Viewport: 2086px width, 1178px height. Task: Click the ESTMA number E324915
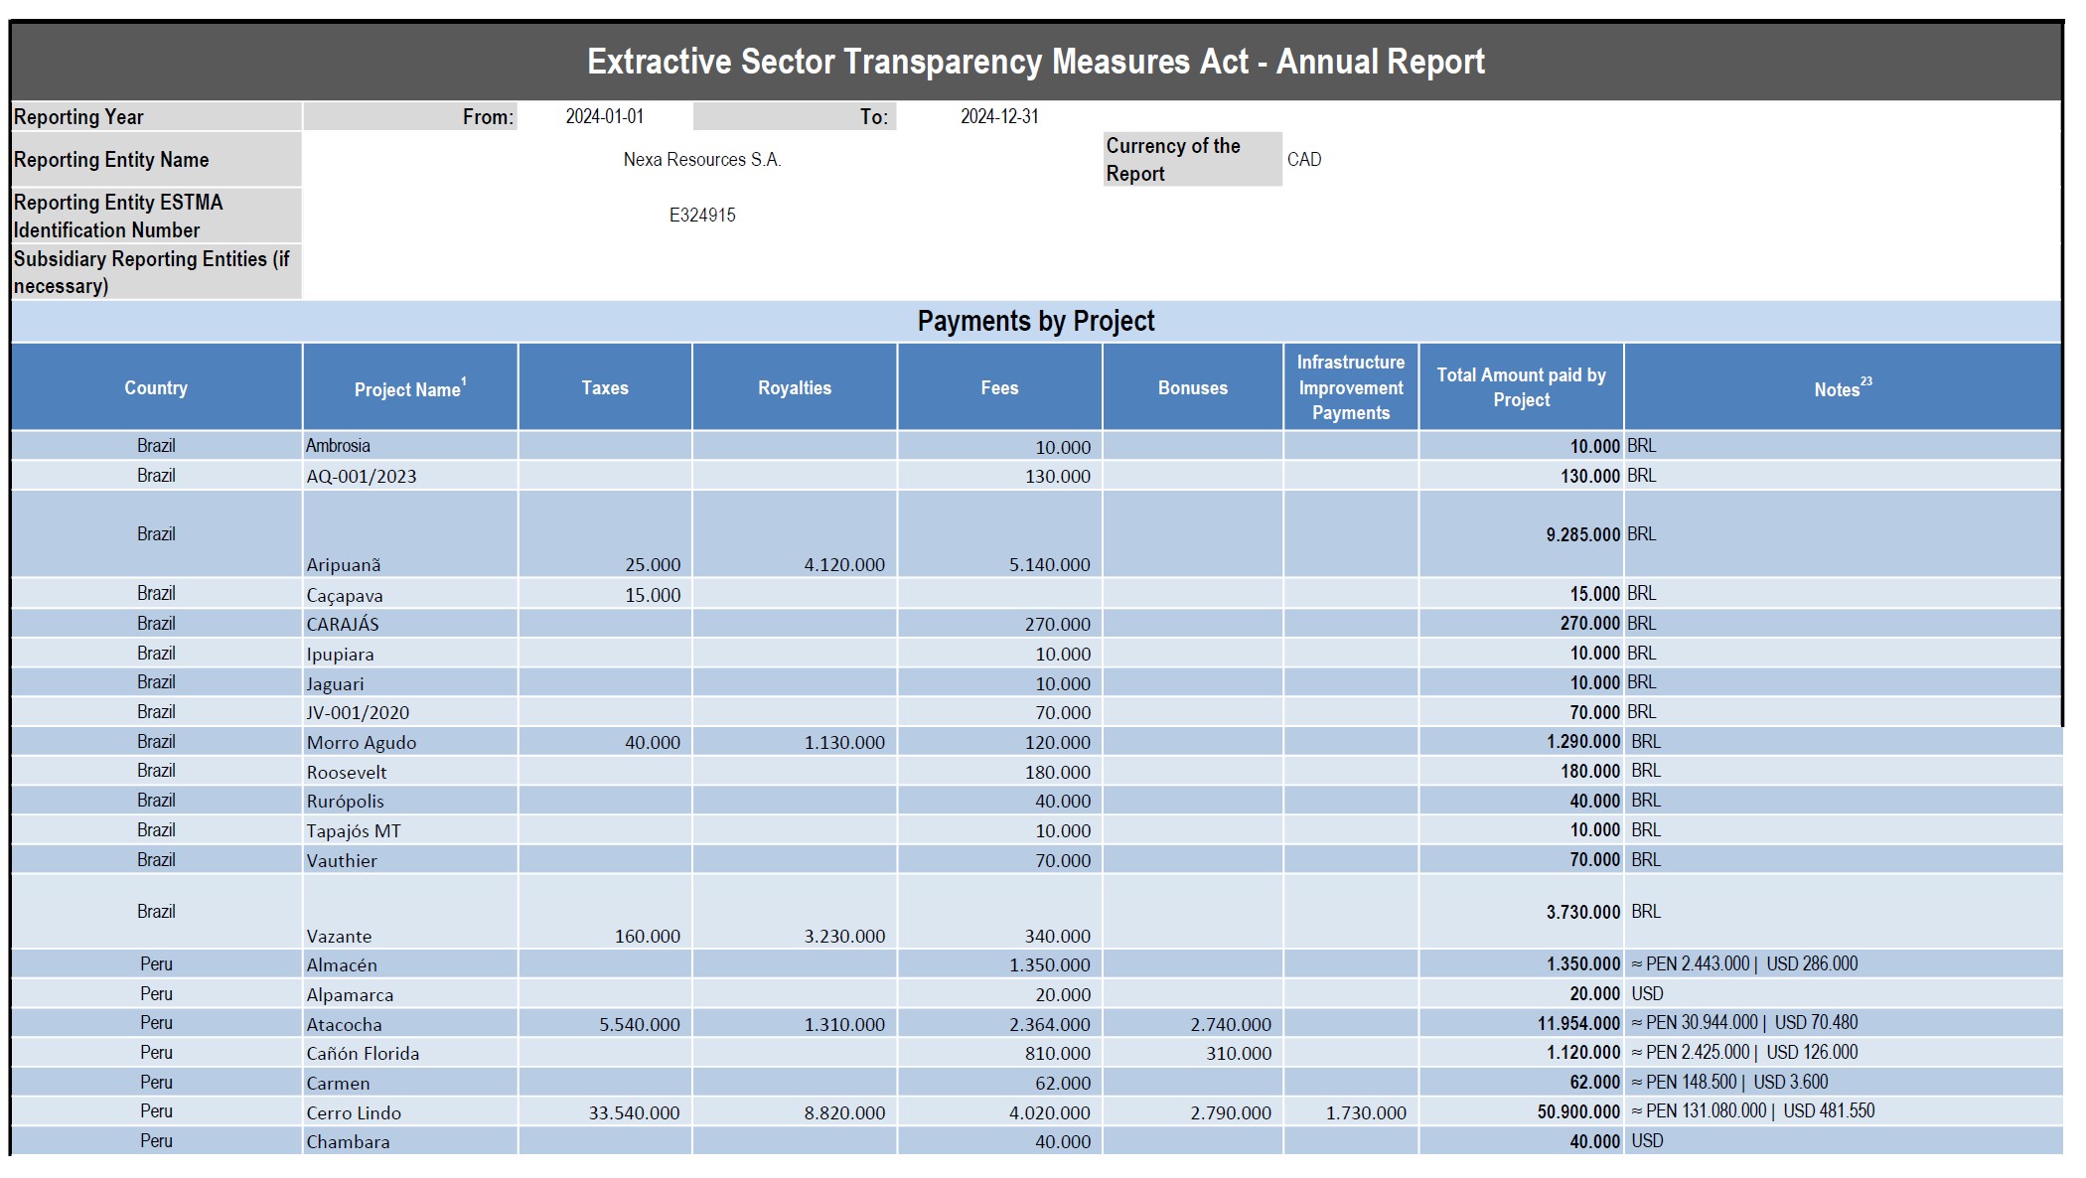point(701,215)
